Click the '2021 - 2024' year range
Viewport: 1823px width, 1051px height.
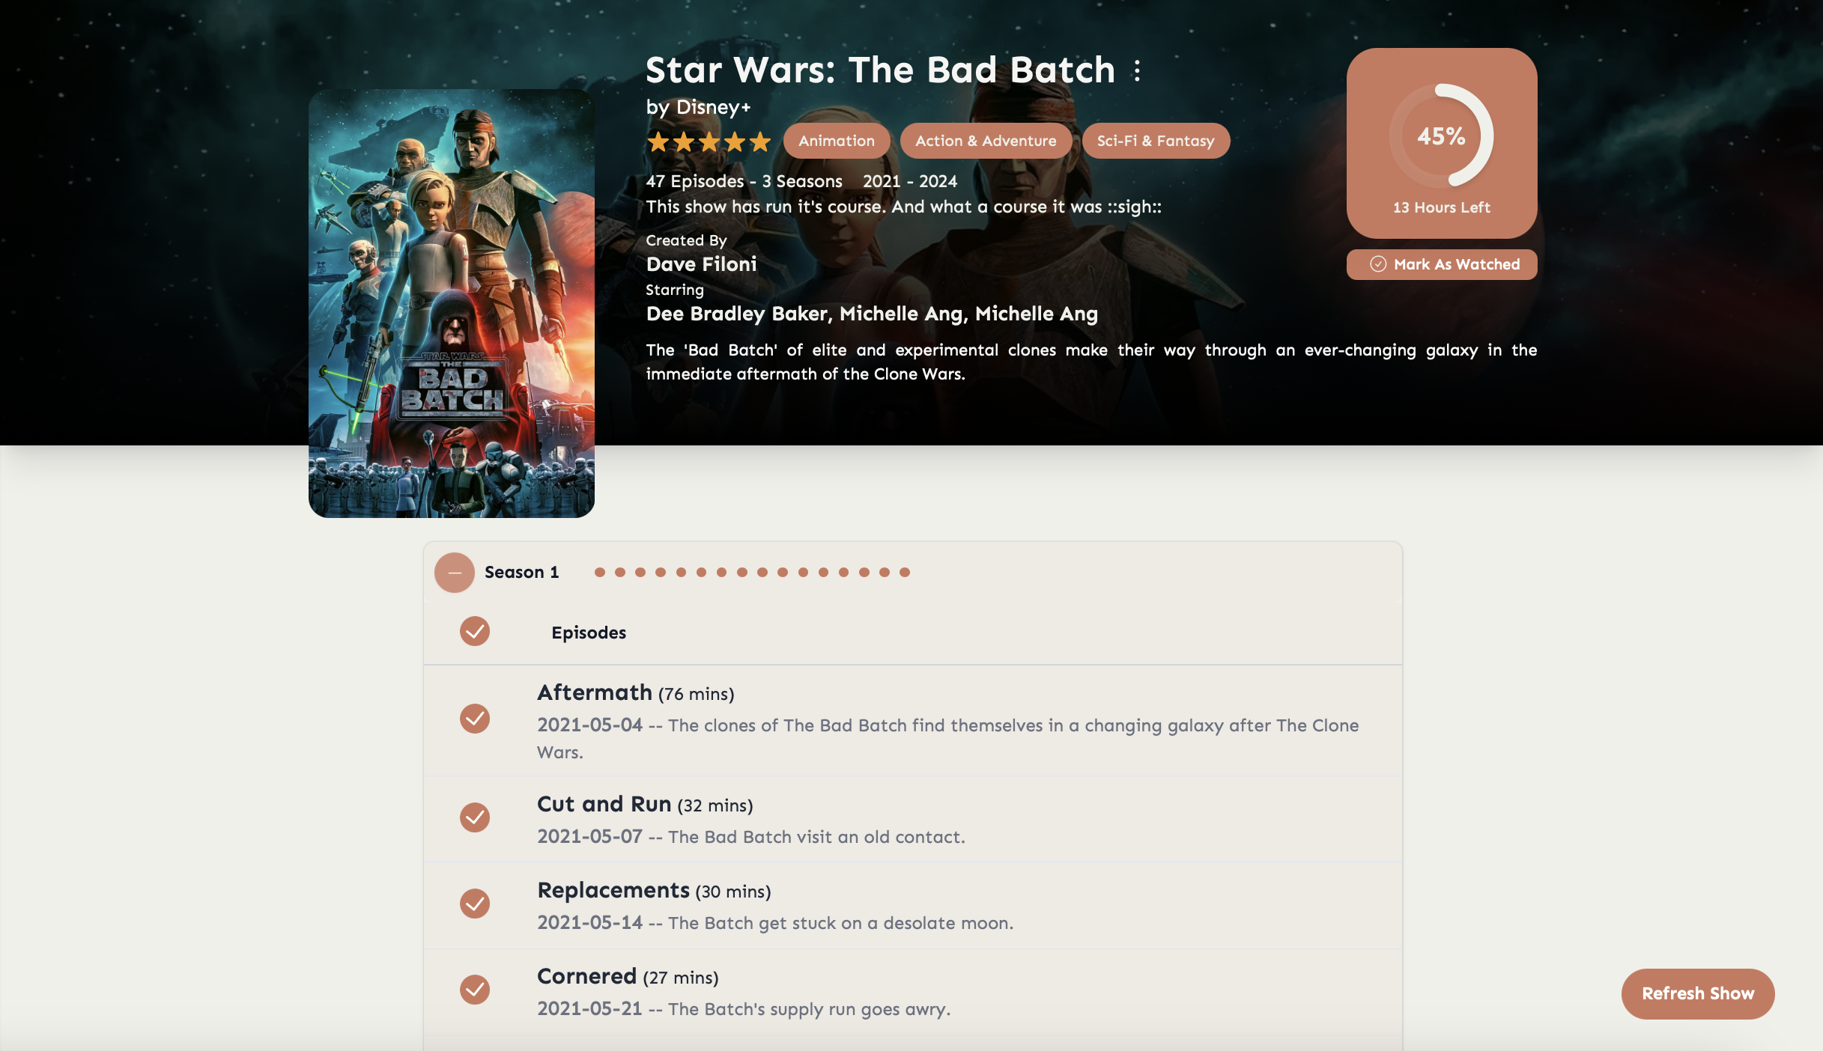click(910, 181)
